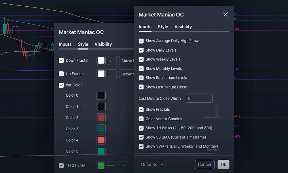This screenshot has width=288, height=173.
Task: Close the front Market Maniac OC dialog
Action: pyautogui.click(x=226, y=14)
